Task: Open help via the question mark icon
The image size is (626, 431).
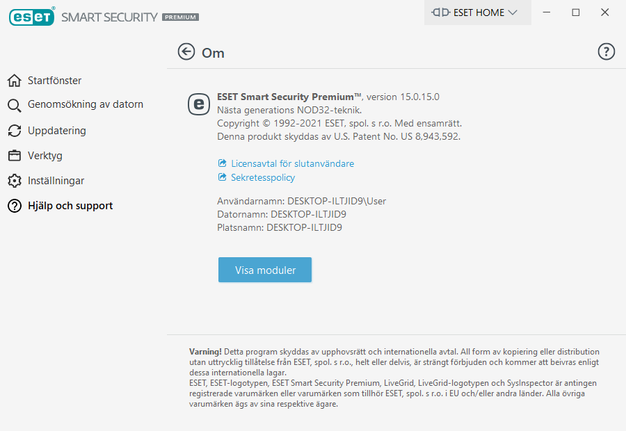Action: [x=607, y=51]
